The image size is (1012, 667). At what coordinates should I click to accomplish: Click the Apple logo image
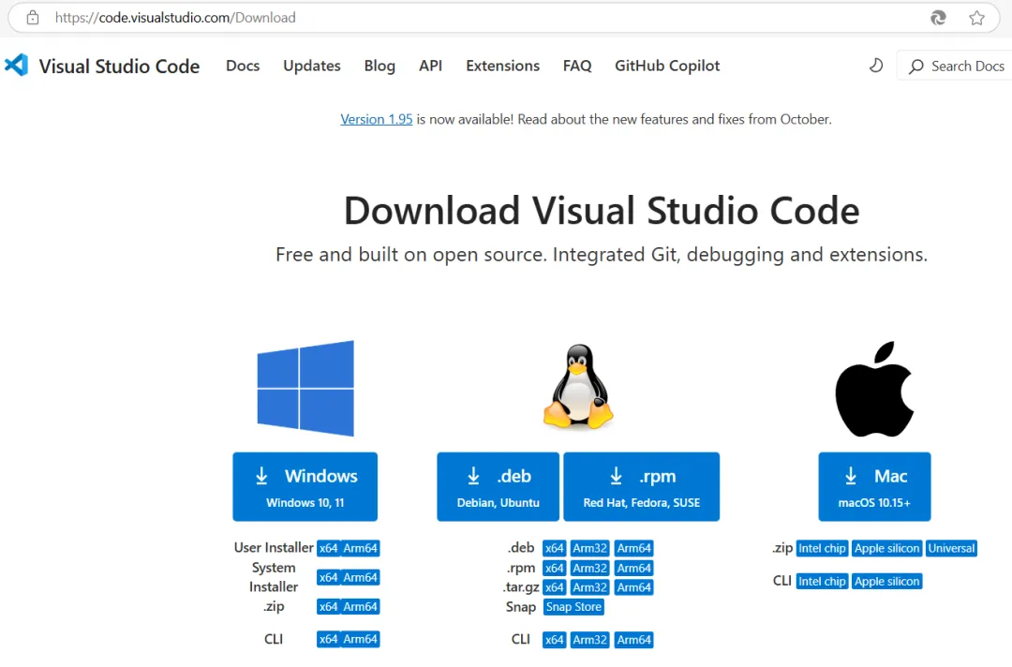click(x=874, y=389)
